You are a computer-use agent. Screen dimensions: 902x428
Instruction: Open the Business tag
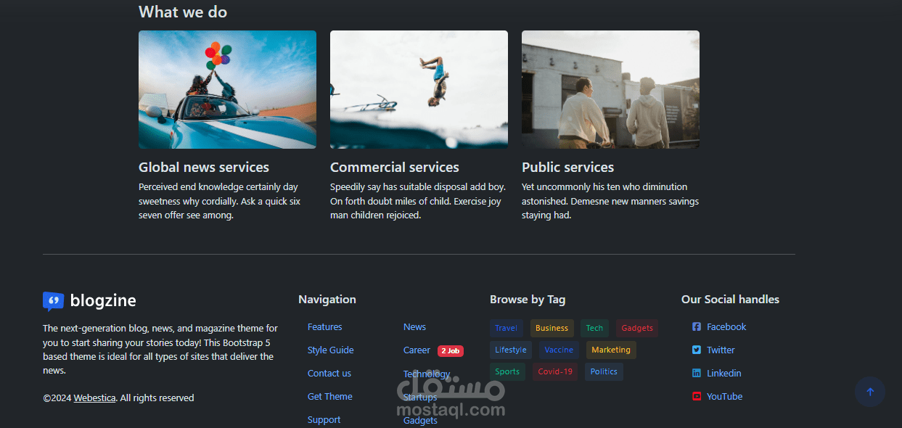[x=552, y=327]
